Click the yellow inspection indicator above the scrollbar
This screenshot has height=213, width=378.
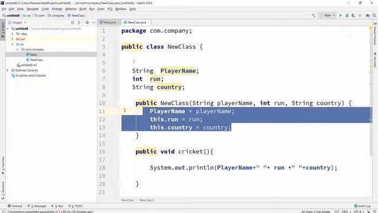click(x=370, y=28)
